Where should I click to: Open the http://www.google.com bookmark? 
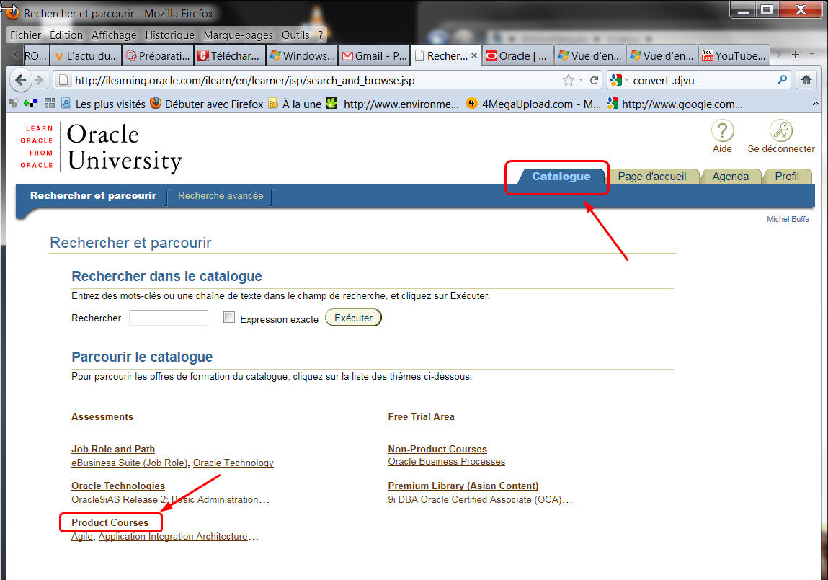(x=675, y=104)
